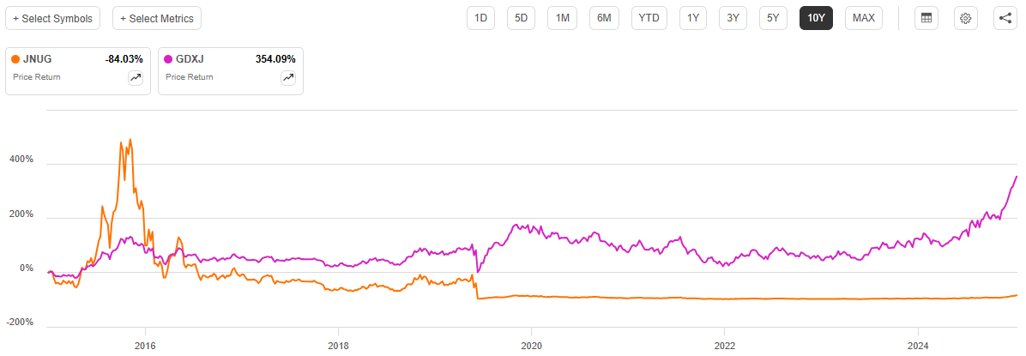Open the table view icon
Image resolution: width=1026 pixels, height=356 pixels.
tap(926, 18)
